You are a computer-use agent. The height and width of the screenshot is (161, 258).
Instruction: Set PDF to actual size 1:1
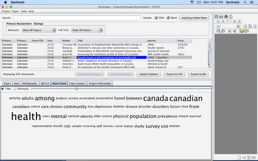pos(245,26)
